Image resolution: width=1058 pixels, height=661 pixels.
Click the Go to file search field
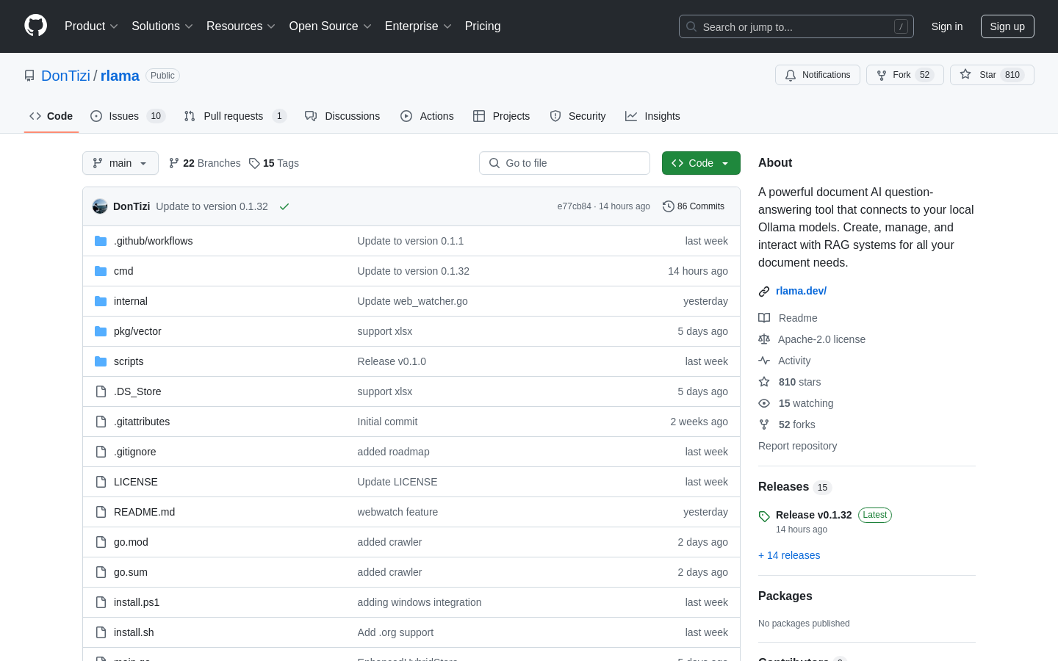coord(564,163)
